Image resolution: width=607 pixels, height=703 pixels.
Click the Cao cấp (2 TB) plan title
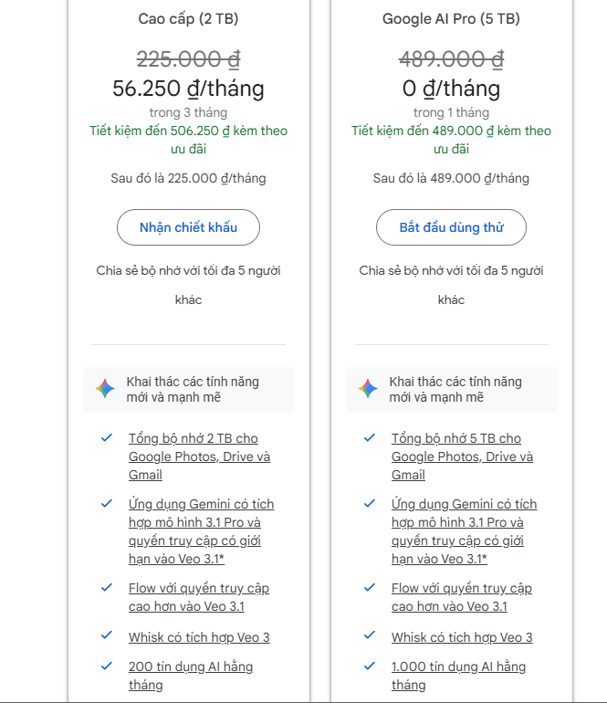[188, 19]
